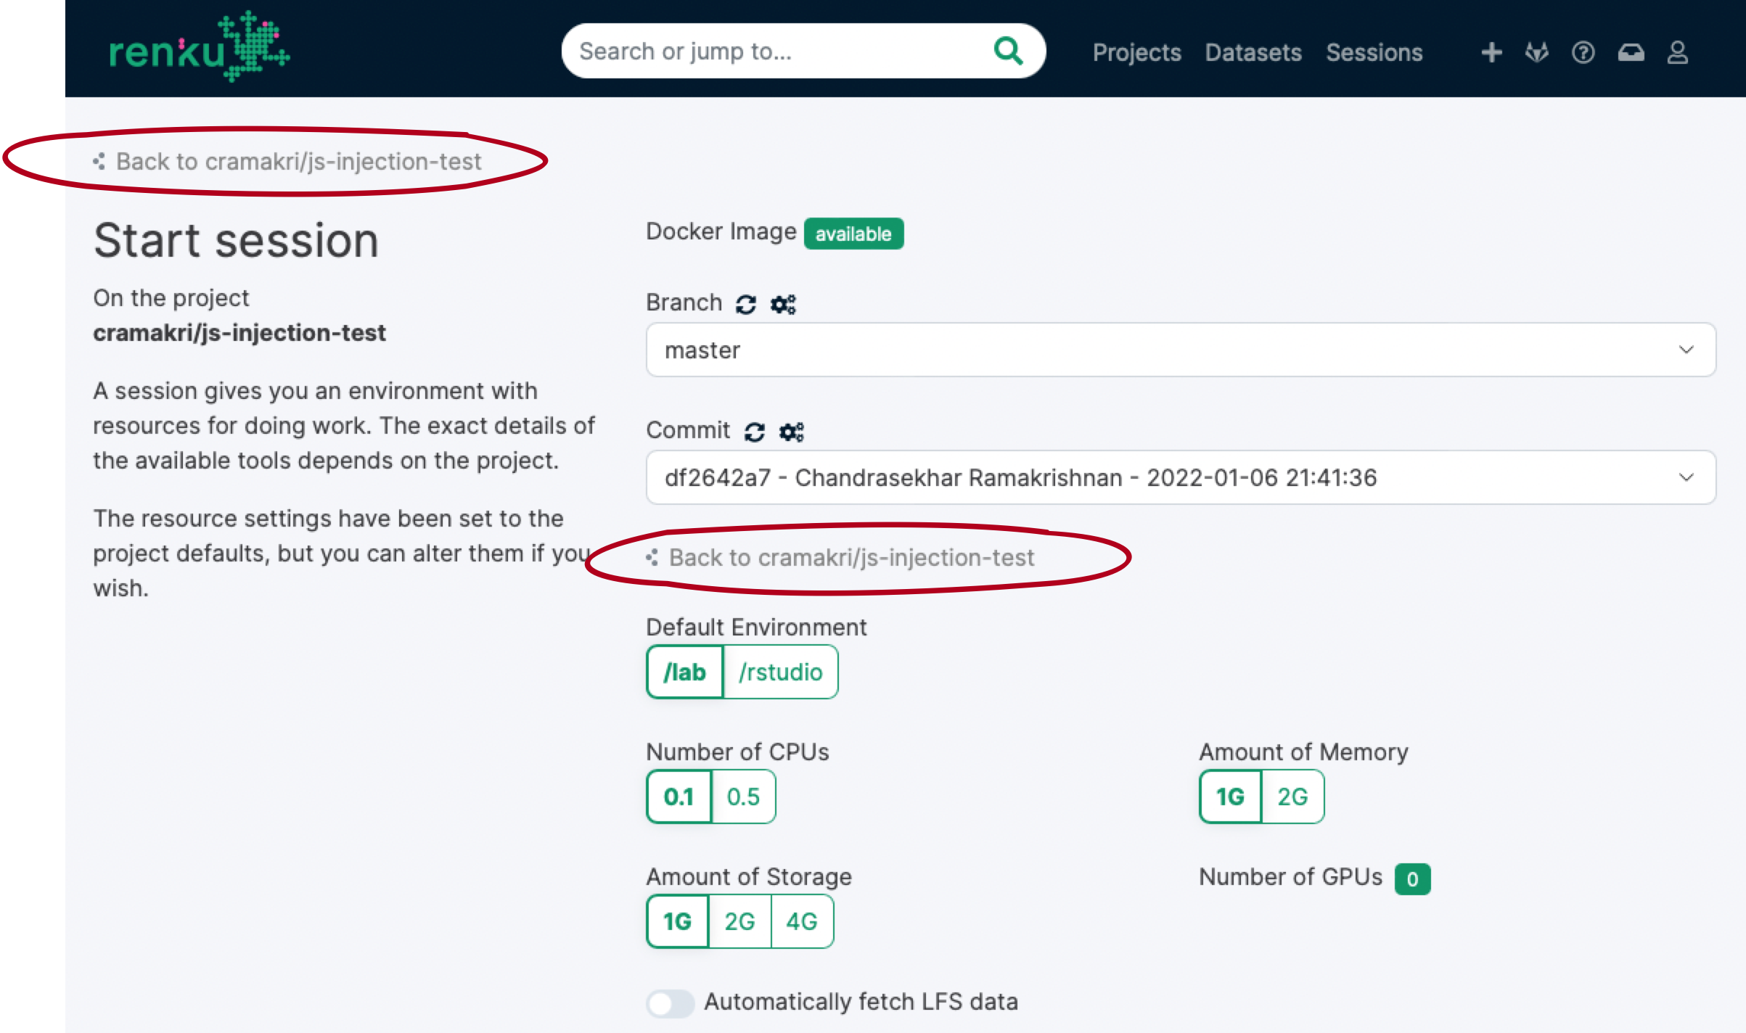Choose 0.5 CPUs
Screen dimensions: 1746x1033
743,796
